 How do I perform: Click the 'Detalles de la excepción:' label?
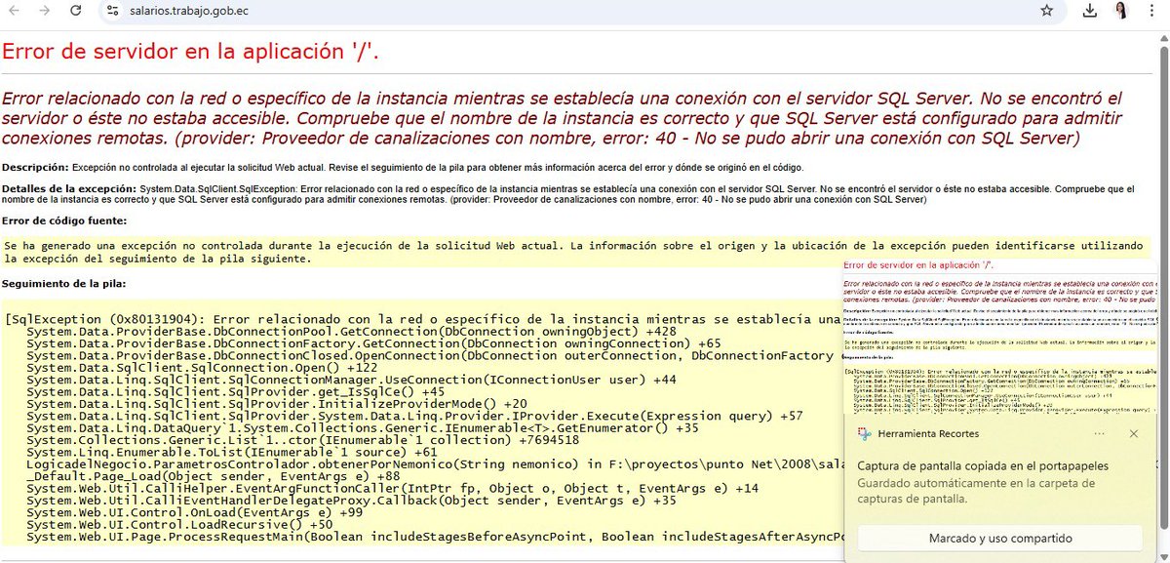[x=69, y=187]
